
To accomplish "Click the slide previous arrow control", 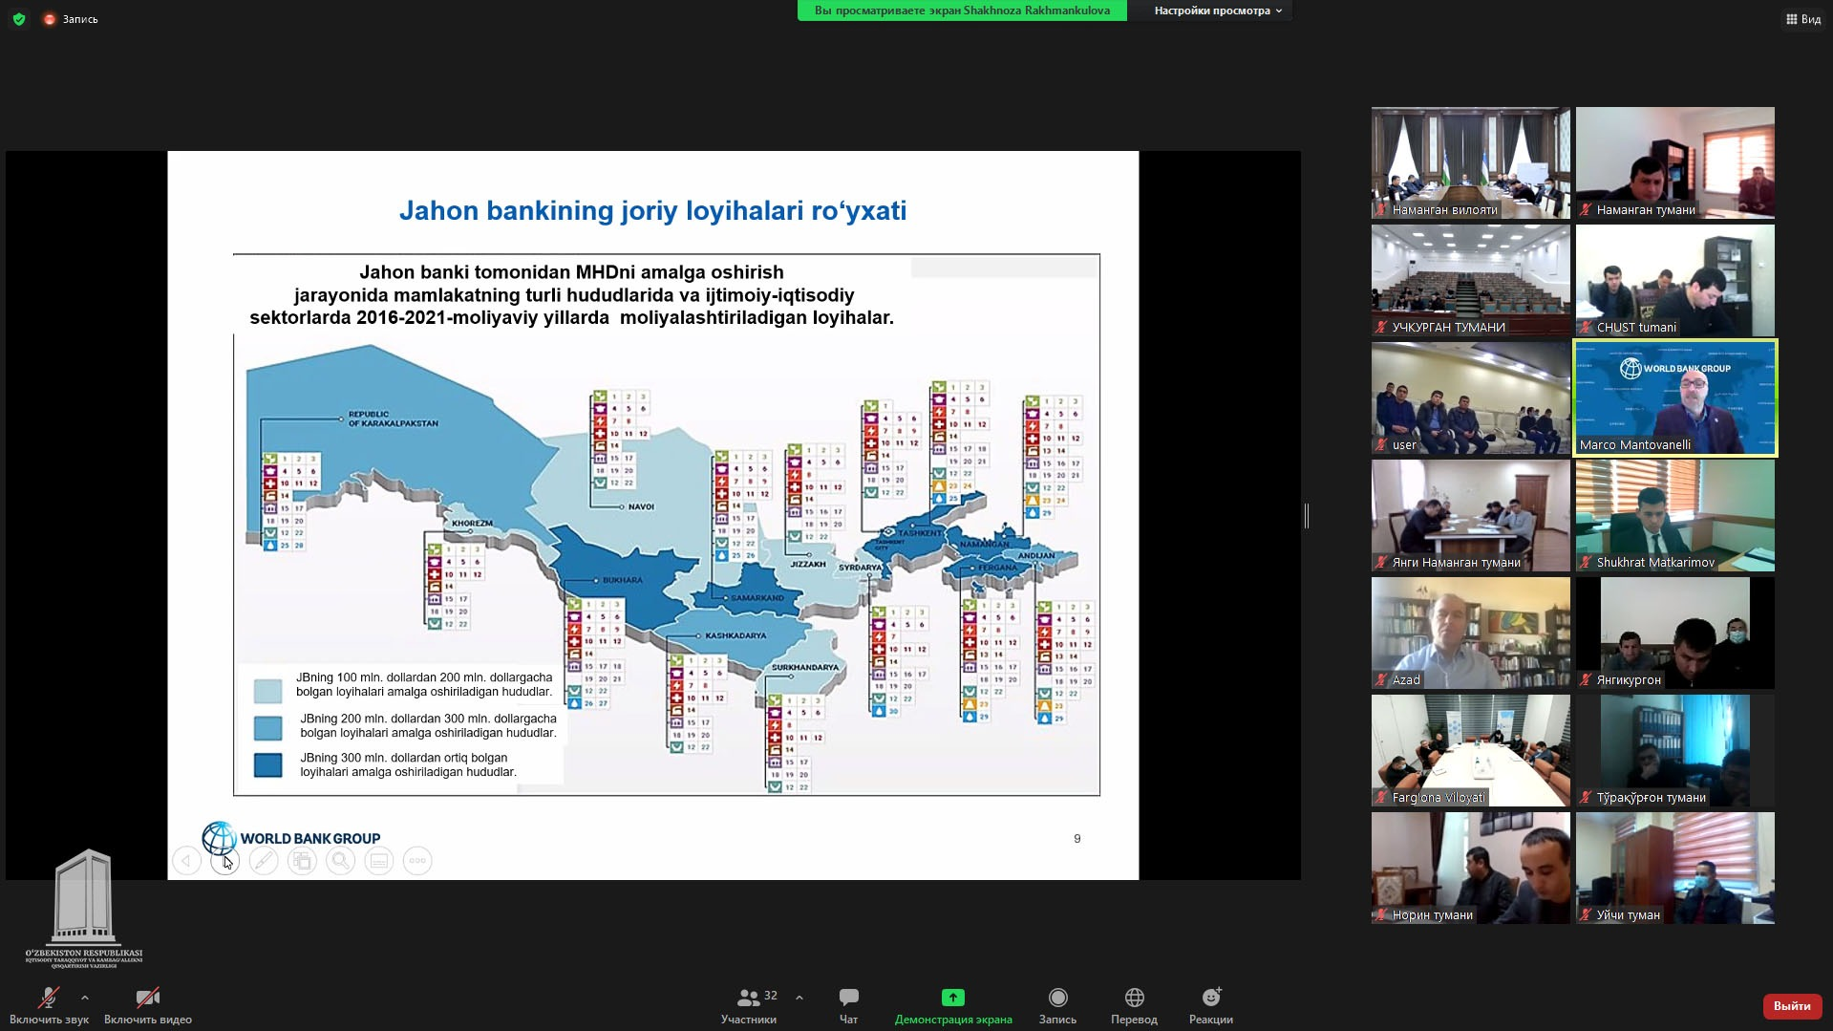I will [187, 861].
